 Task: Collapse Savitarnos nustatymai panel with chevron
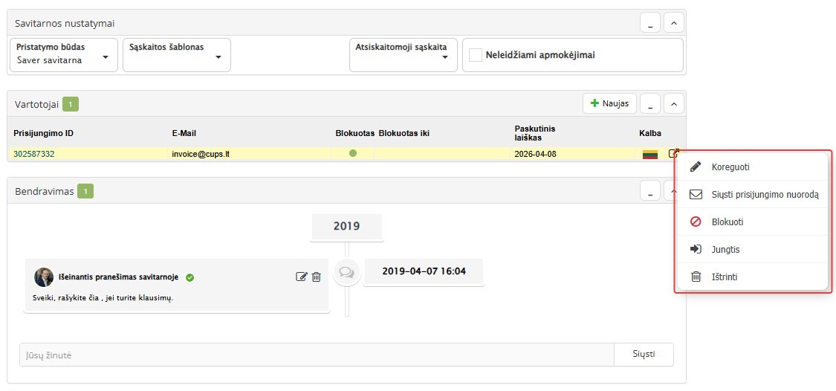coord(674,24)
